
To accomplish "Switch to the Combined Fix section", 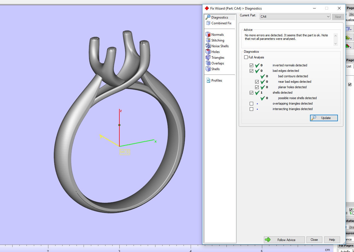I will pos(221,23).
